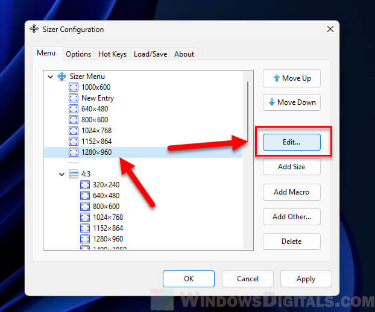The width and height of the screenshot is (375, 312).
Task: Select top-level '1152×864' text
Action: [x=96, y=142]
